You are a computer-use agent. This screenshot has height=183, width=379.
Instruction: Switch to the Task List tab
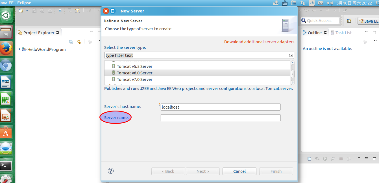341,33
